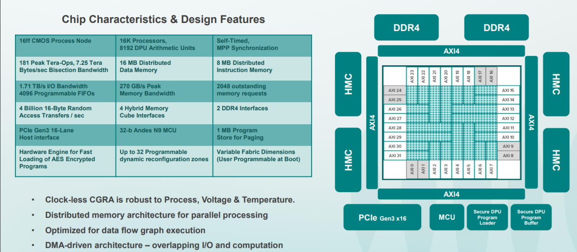The height and width of the screenshot is (252, 577).
Task: Click the 'AXI 11' port label
Action: tap(508, 128)
